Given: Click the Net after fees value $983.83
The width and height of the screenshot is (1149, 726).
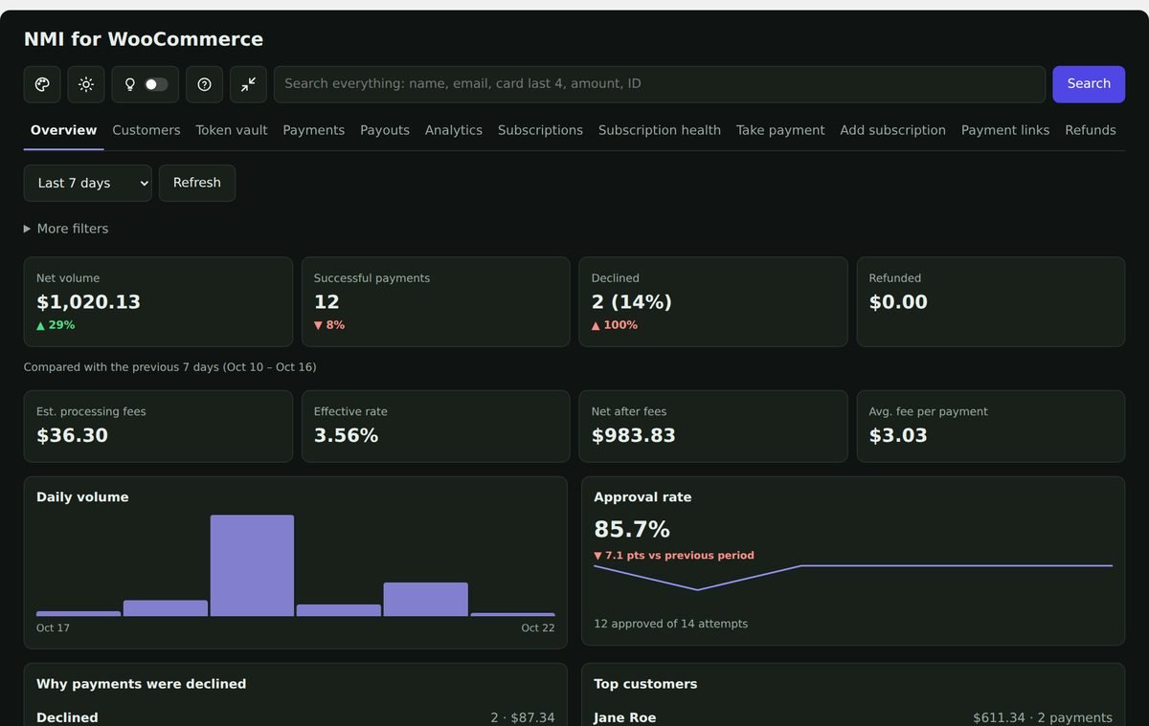Looking at the screenshot, I should click(634, 436).
